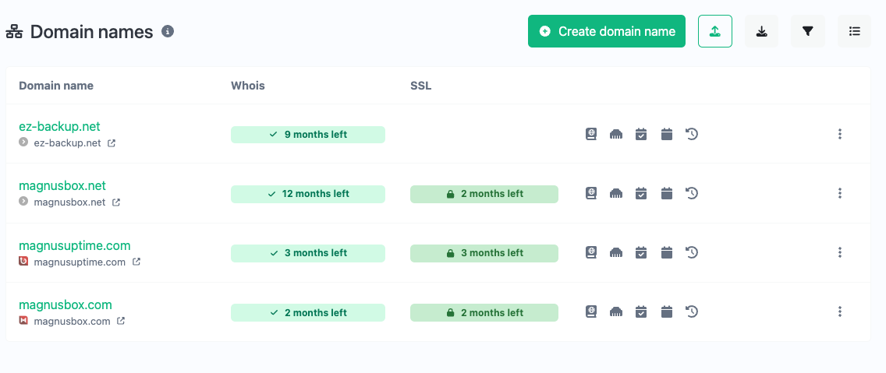The image size is (886, 373).
Task: Open the green magnusbox.net title link
Action: tap(62, 185)
